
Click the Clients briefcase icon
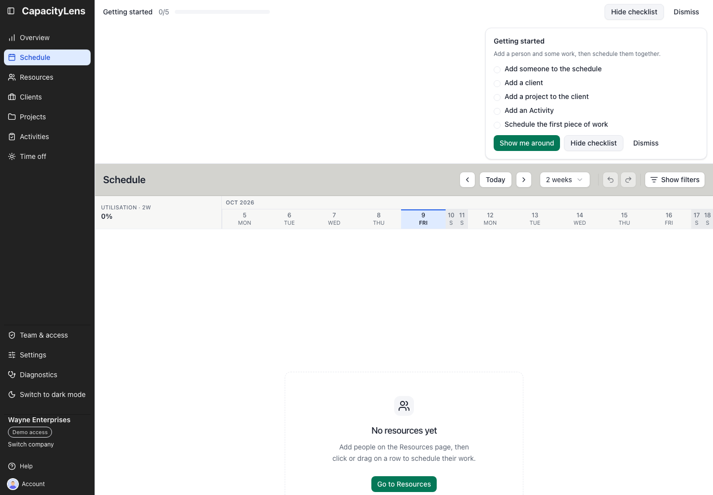(x=12, y=97)
